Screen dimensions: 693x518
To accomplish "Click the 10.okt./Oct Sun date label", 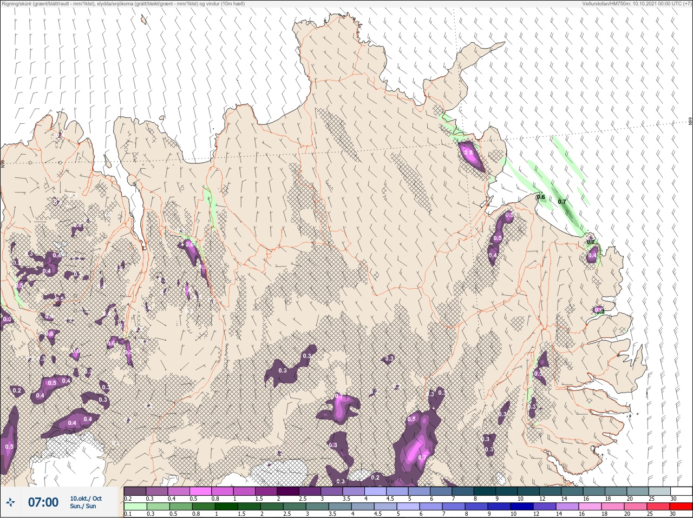I will click(86, 502).
